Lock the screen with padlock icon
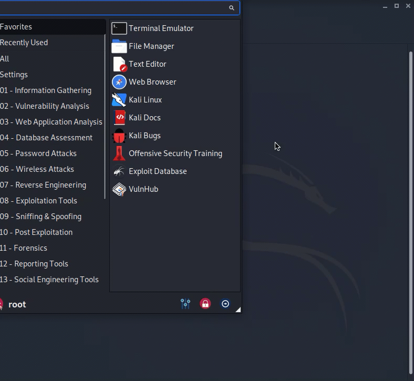The width and height of the screenshot is (414, 381). (205, 304)
